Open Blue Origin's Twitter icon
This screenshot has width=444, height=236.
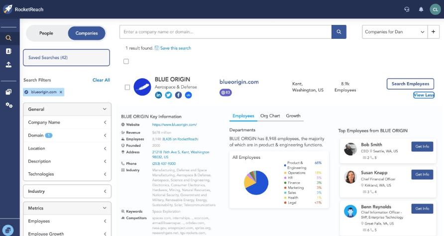pyautogui.click(x=168, y=95)
